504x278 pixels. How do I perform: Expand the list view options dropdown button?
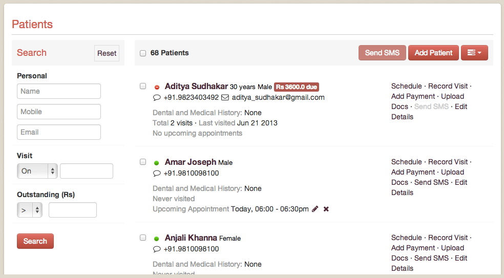pos(474,53)
